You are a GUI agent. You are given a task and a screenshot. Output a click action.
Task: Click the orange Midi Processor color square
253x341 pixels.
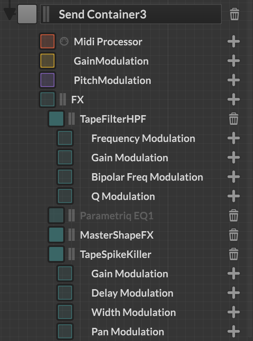(x=47, y=41)
